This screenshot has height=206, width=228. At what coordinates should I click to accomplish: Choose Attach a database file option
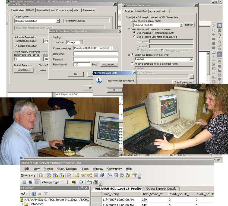pos(132,64)
